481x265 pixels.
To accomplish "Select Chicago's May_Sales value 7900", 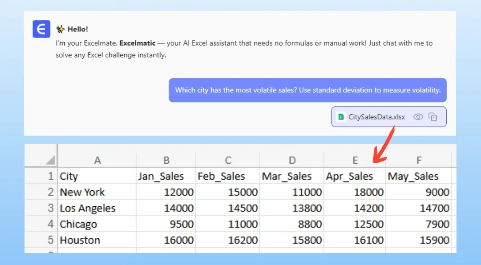I will [419, 224].
